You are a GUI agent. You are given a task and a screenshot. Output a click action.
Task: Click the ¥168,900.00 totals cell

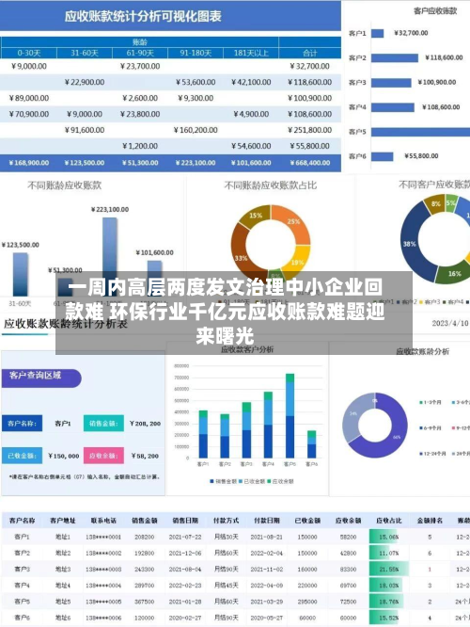click(29, 163)
